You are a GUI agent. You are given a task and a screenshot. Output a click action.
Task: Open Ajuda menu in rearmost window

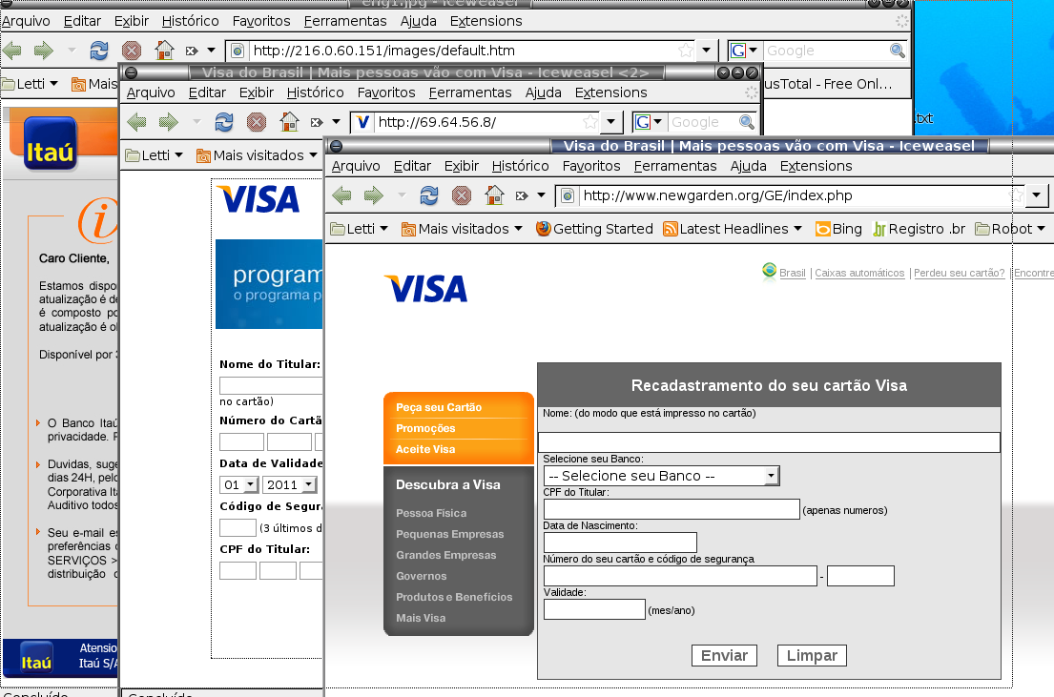[418, 21]
